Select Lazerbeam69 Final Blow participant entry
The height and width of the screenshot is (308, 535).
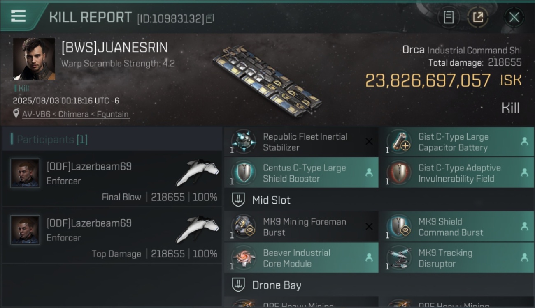112,179
